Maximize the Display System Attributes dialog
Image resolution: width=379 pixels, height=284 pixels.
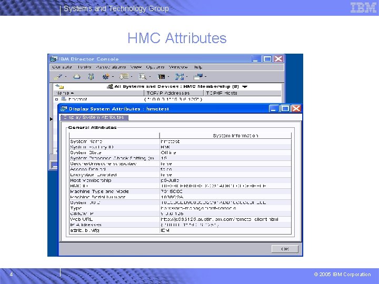pyautogui.click(x=285, y=109)
